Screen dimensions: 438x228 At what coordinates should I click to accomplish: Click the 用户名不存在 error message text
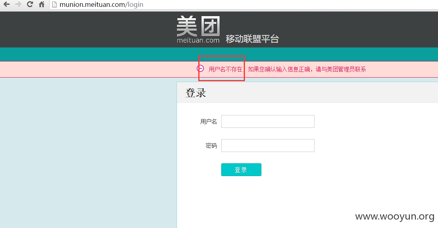click(x=225, y=69)
